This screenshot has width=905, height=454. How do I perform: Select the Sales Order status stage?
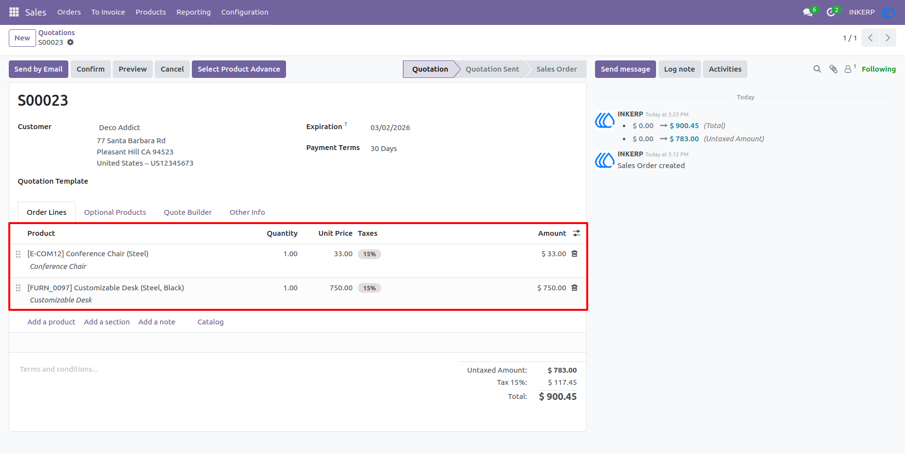pos(556,69)
